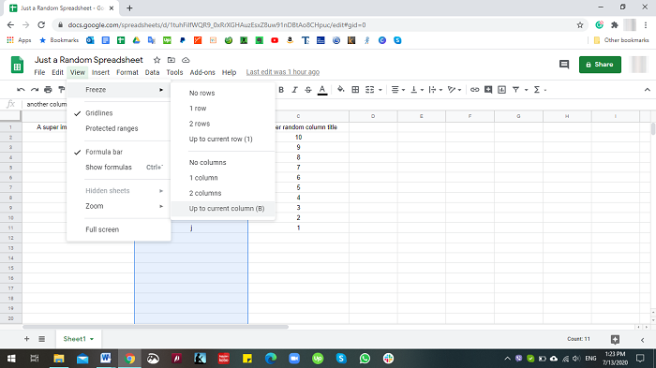Apply strikethrough formatting

coord(308,90)
